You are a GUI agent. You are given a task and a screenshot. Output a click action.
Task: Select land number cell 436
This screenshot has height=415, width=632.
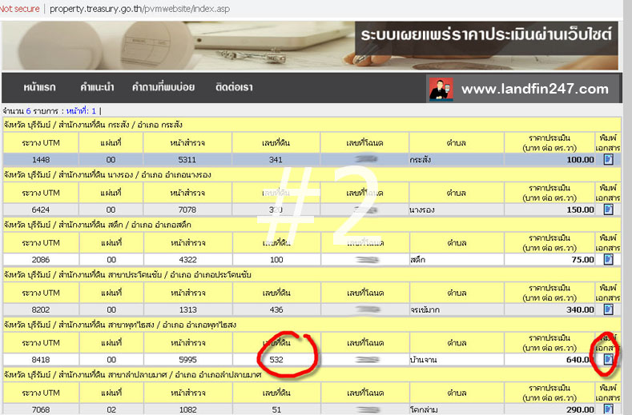pyautogui.click(x=276, y=309)
